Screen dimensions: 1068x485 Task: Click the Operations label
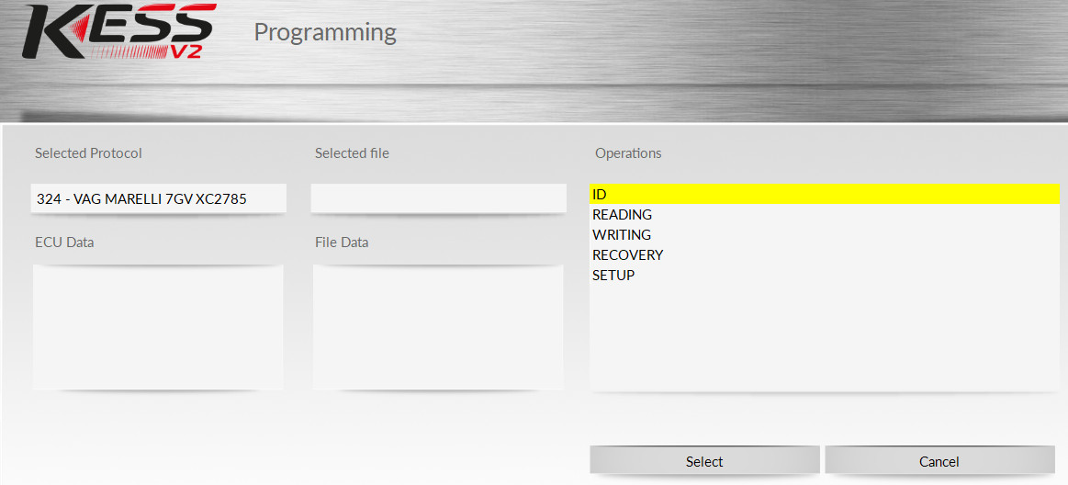(628, 153)
